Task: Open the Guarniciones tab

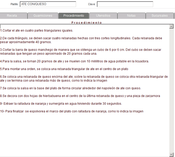Action: [x=43, y=16]
